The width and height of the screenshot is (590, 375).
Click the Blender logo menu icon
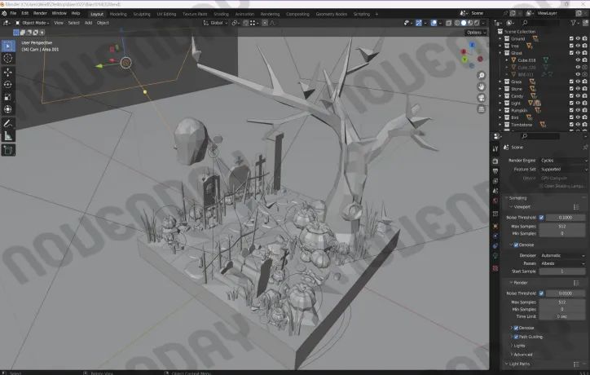4,13
